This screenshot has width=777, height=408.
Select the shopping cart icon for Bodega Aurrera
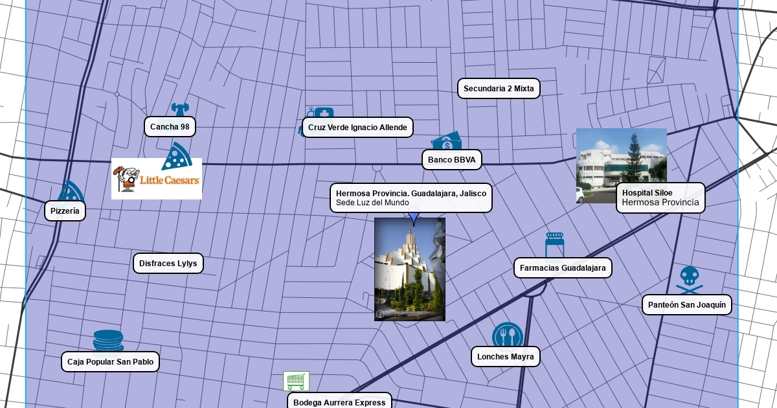(296, 381)
